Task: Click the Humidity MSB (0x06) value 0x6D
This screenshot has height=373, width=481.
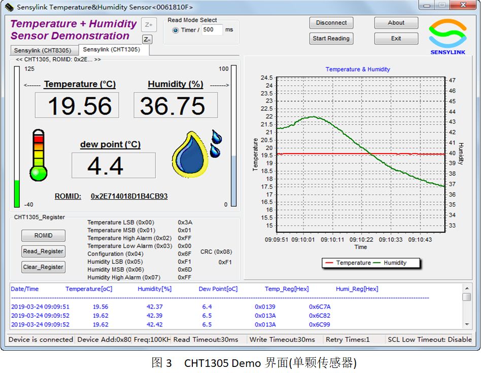Action: (x=185, y=270)
